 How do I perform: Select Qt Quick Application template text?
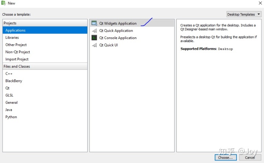pos(116,31)
